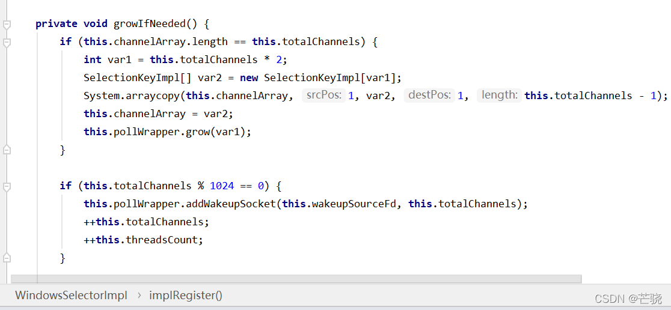The height and width of the screenshot is (310, 671).
Task: Click addWakeupSocket method call
Action: [231, 204]
